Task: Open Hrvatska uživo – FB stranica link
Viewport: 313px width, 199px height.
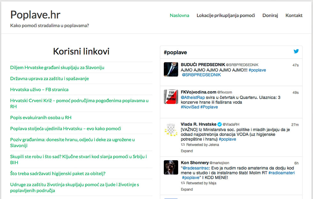Action: 39,89
